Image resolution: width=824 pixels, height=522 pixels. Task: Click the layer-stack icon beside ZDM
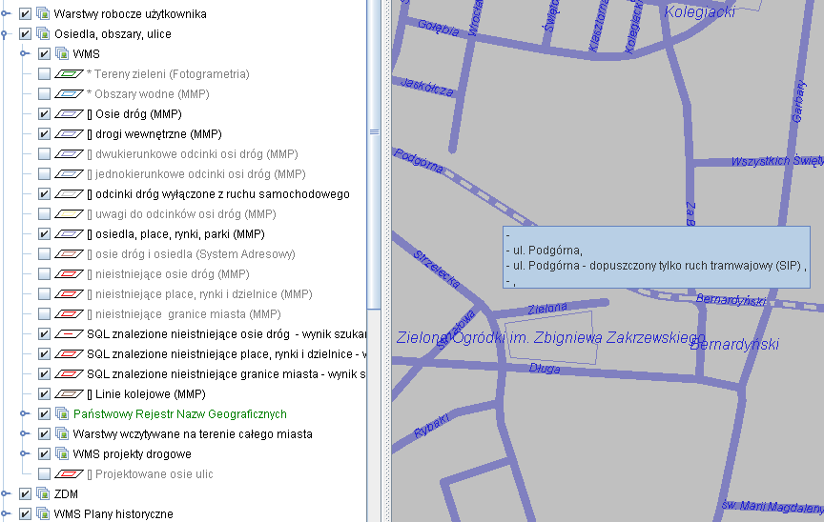(43, 493)
